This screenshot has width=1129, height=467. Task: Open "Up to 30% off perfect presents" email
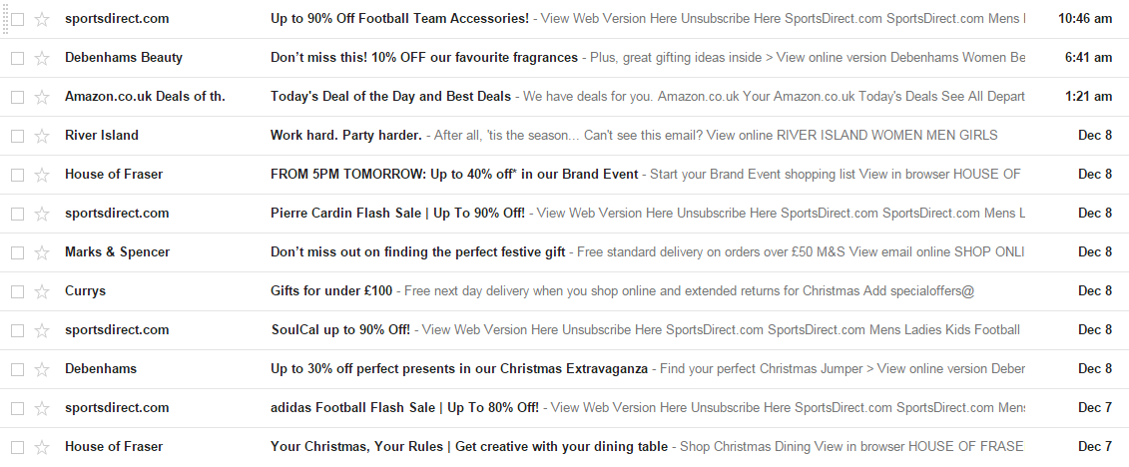(459, 369)
